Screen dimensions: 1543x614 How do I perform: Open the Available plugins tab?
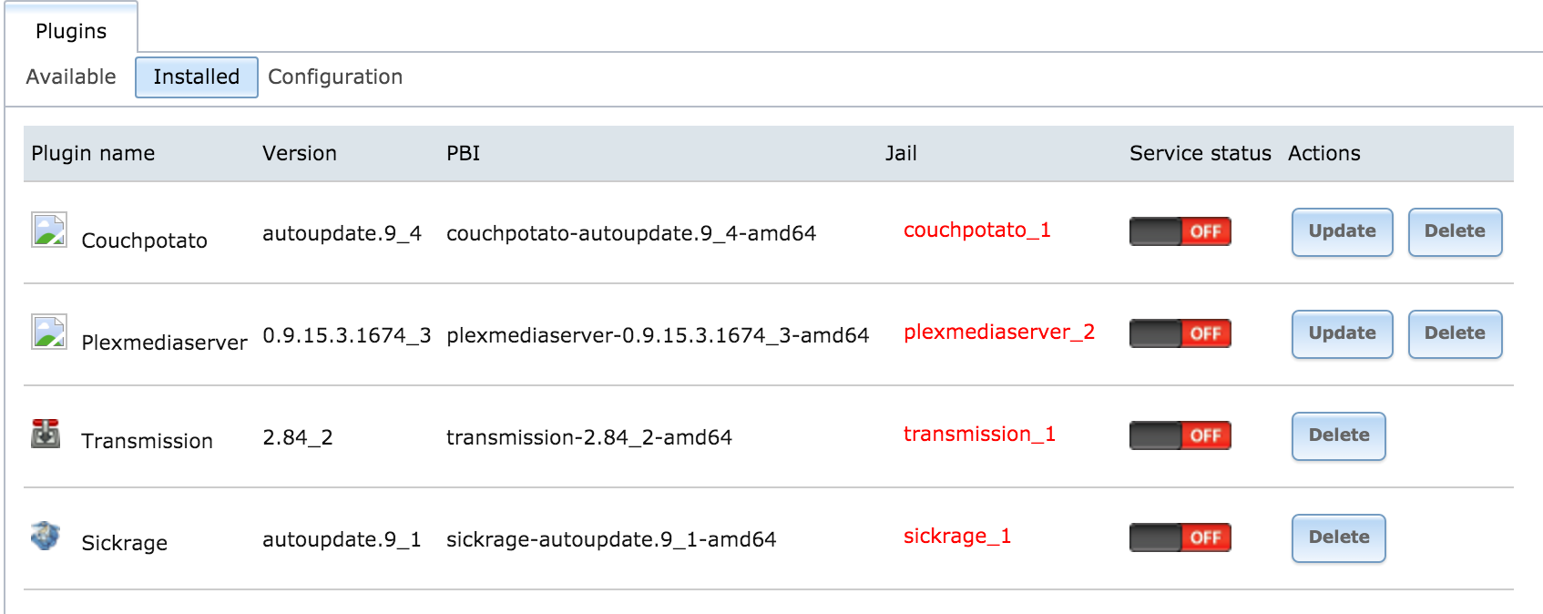[x=71, y=77]
